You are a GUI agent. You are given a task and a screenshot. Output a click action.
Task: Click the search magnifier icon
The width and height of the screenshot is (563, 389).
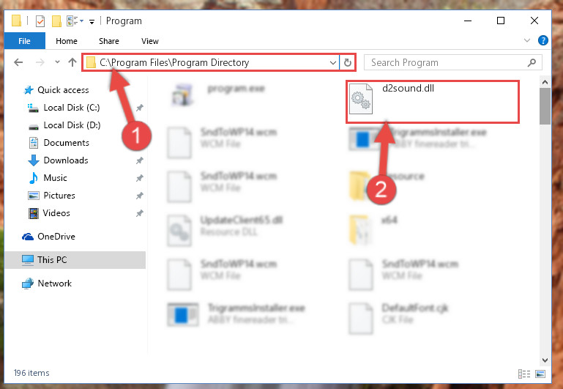pyautogui.click(x=532, y=62)
